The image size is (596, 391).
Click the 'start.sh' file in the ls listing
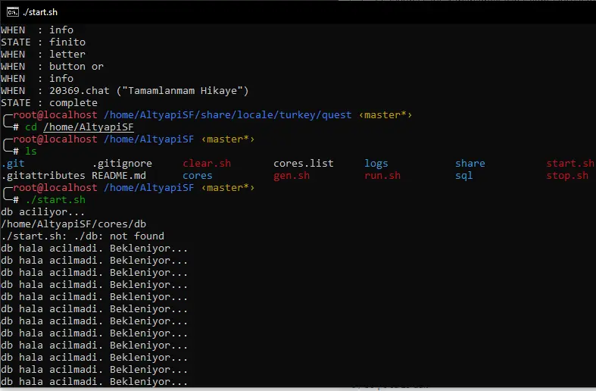(570, 164)
